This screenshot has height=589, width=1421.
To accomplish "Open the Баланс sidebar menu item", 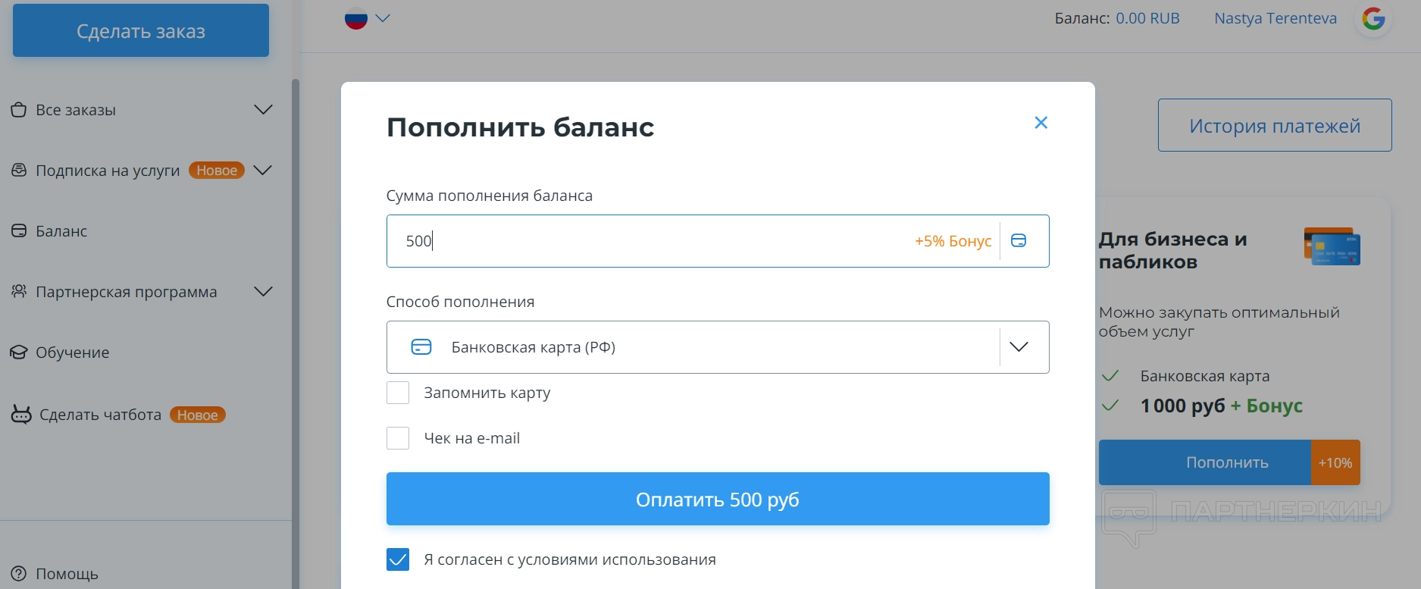I will click(x=61, y=231).
